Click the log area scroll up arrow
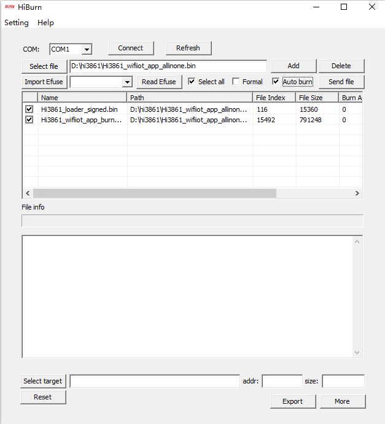The width and height of the screenshot is (385, 424). pos(357,241)
